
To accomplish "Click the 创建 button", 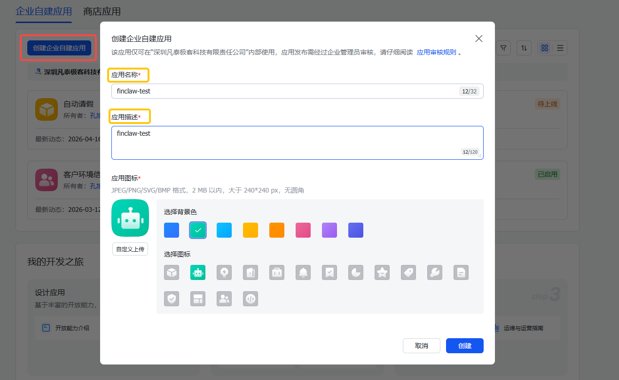I will click(465, 346).
